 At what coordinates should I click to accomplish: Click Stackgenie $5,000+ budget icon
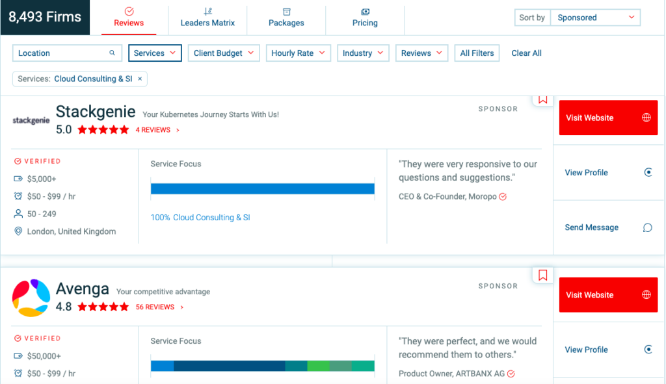pyautogui.click(x=18, y=179)
